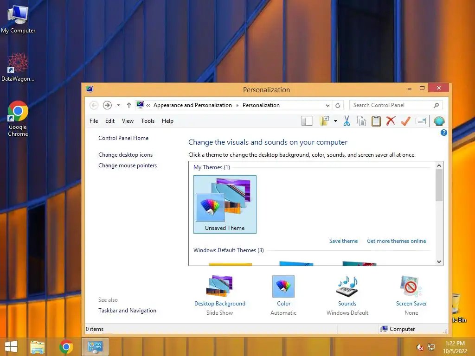Open Change mouse pointers link

[x=128, y=165]
